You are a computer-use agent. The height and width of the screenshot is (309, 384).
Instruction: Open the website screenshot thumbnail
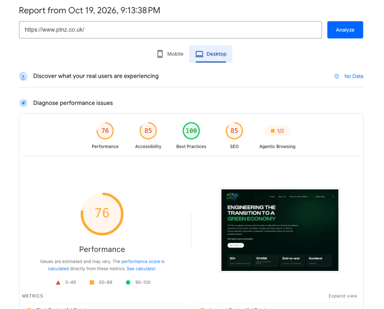[280, 230]
